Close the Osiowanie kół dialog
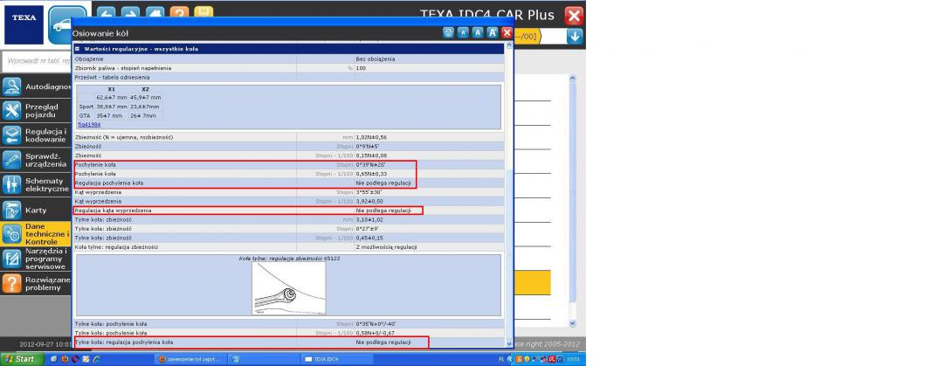The height and width of the screenshot is (366, 938). click(x=507, y=33)
